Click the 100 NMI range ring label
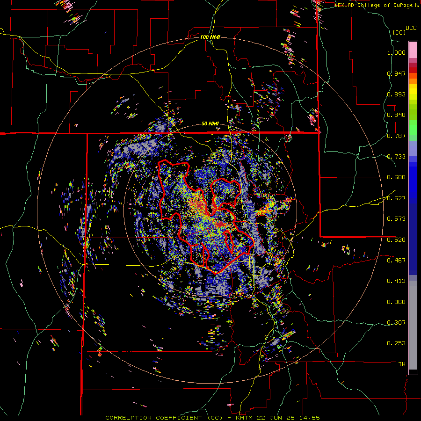This screenshot has height=421, width=421. click(210, 37)
